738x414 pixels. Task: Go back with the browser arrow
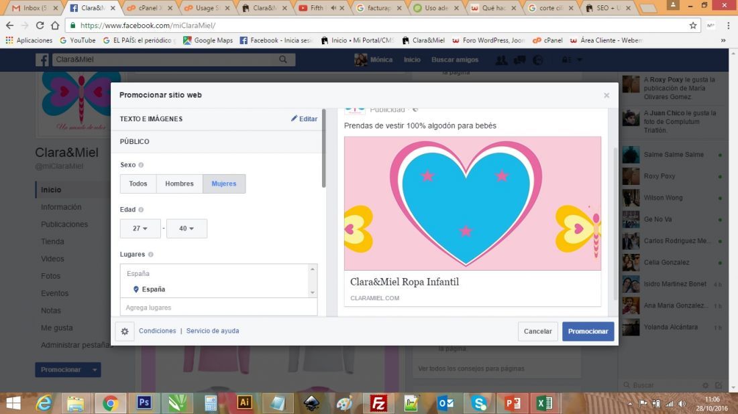(x=10, y=25)
